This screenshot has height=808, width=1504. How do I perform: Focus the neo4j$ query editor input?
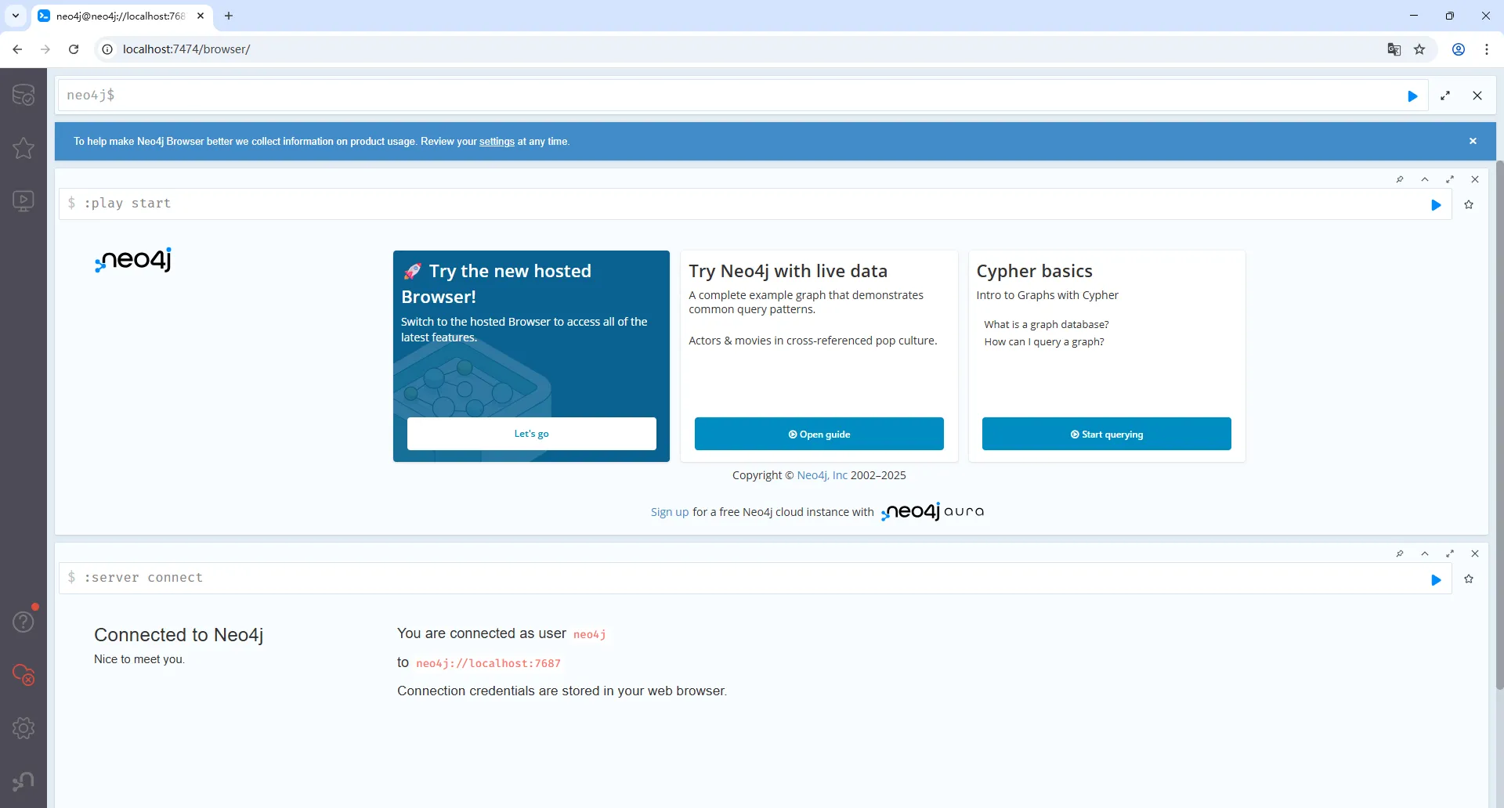coord(705,96)
